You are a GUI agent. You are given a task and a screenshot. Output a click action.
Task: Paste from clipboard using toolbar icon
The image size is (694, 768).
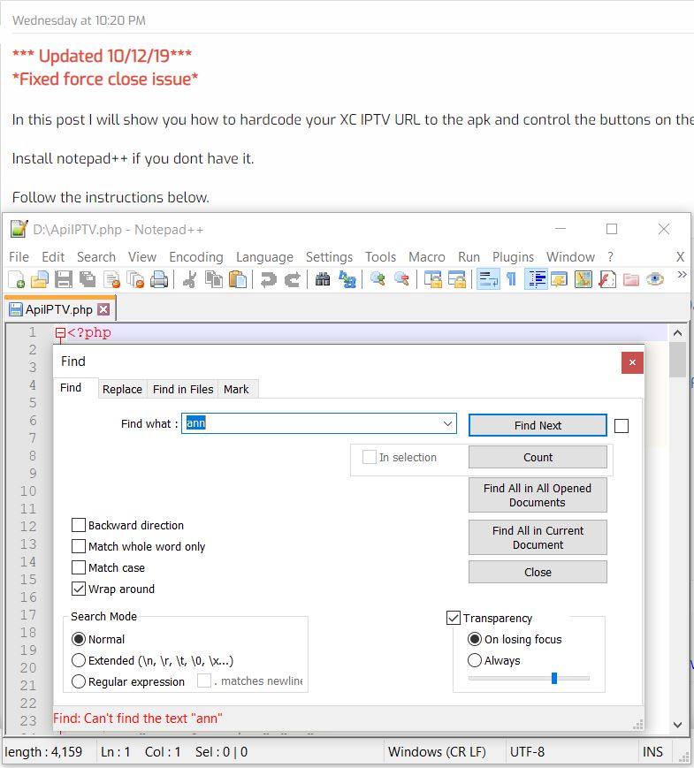(238, 279)
